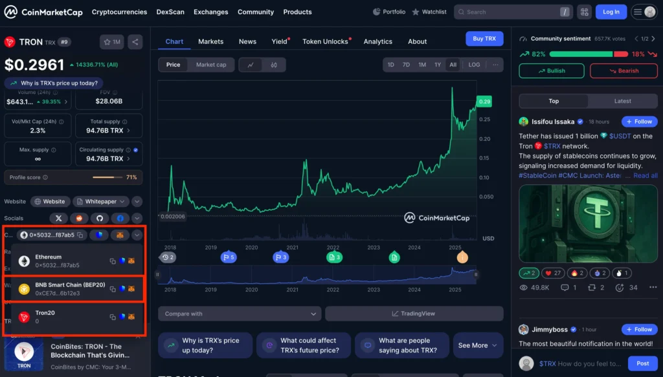Select Price chart mode
This screenshot has height=377, width=663.
(173, 65)
